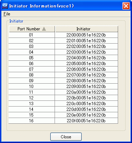The width and height of the screenshot is (132, 143).
Task: Select port number 11 cell
Action: click(32, 92)
